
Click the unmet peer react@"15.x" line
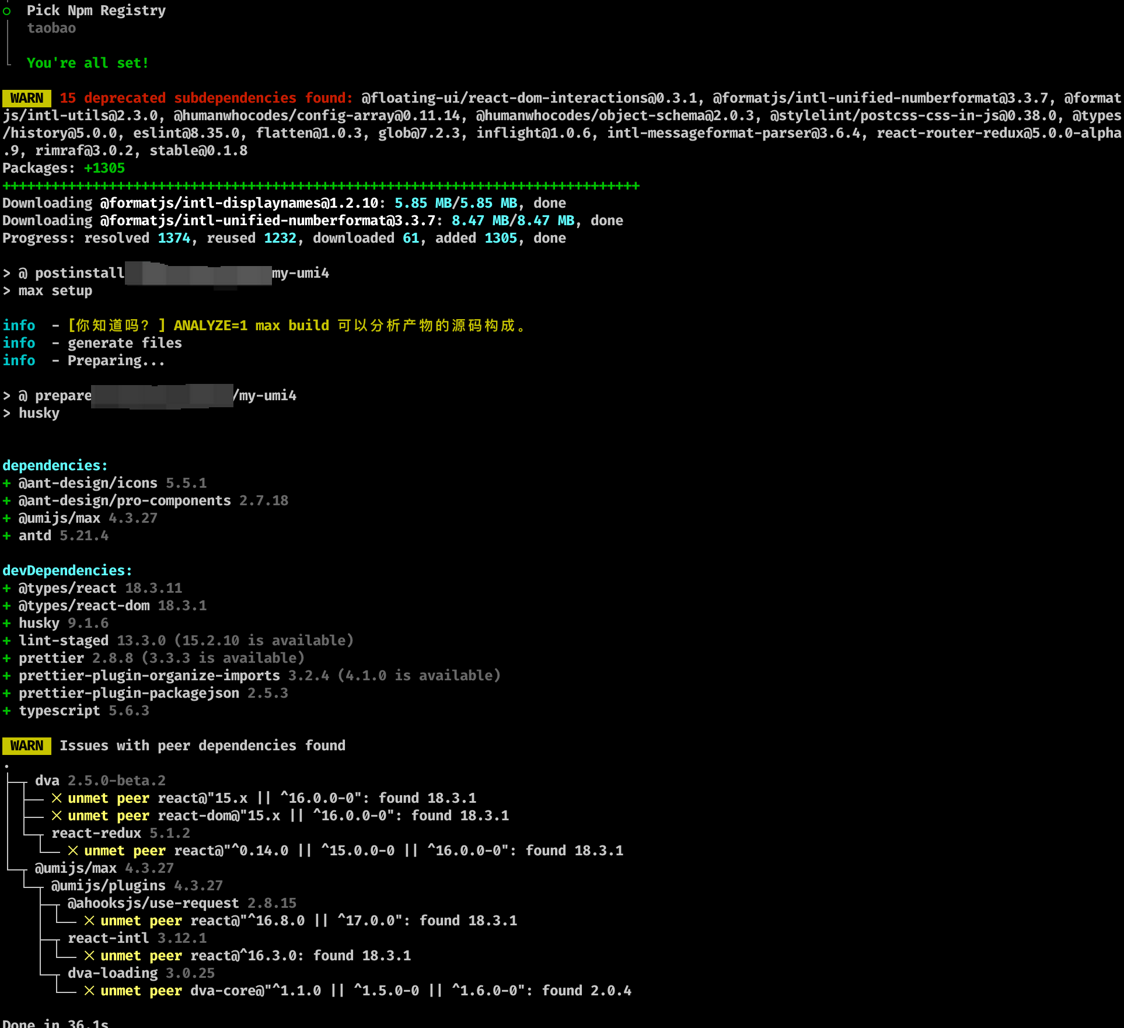[x=264, y=798]
